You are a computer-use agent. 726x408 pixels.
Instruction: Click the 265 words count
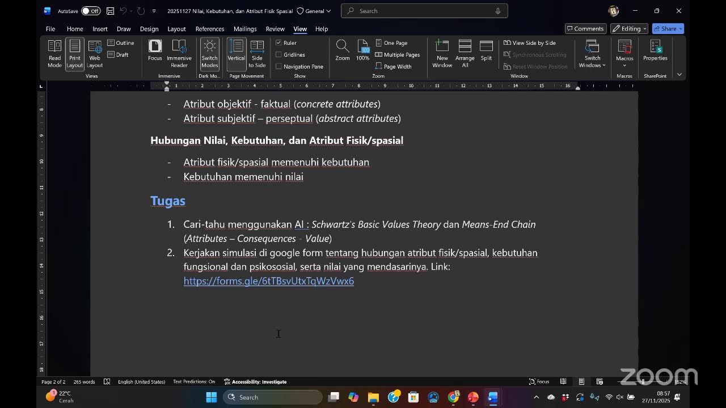coord(85,382)
